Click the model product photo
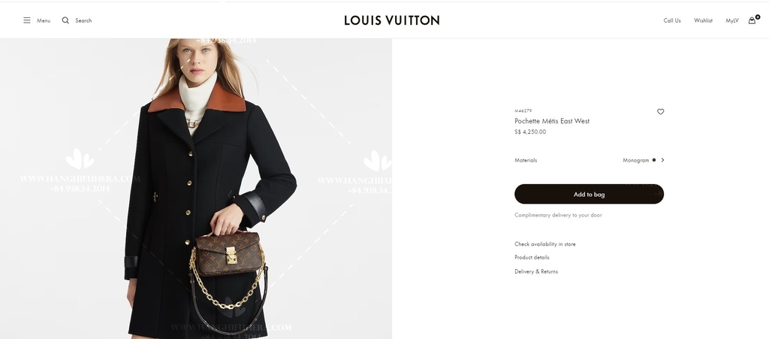The width and height of the screenshot is (769, 339). click(196, 189)
